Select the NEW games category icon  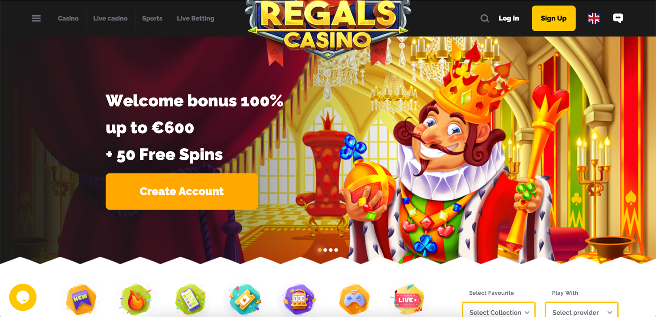coord(81,300)
